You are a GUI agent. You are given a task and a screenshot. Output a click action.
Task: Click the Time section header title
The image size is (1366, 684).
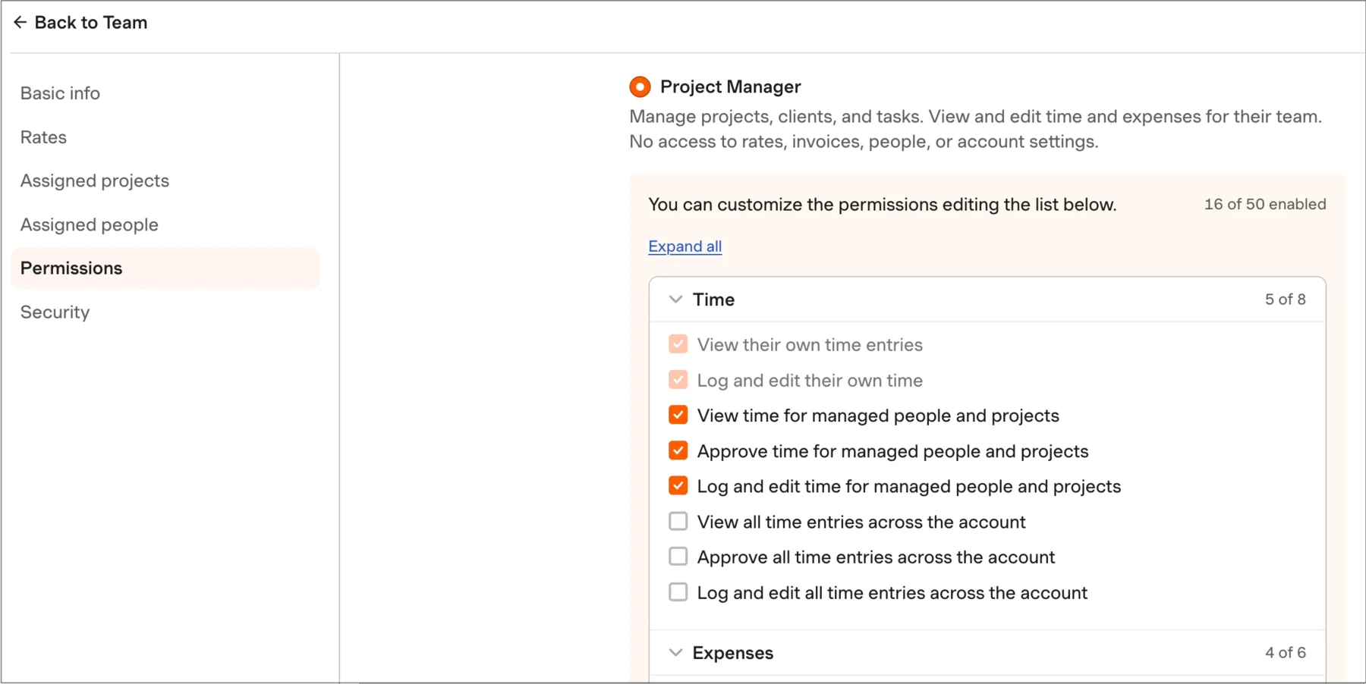(x=713, y=300)
